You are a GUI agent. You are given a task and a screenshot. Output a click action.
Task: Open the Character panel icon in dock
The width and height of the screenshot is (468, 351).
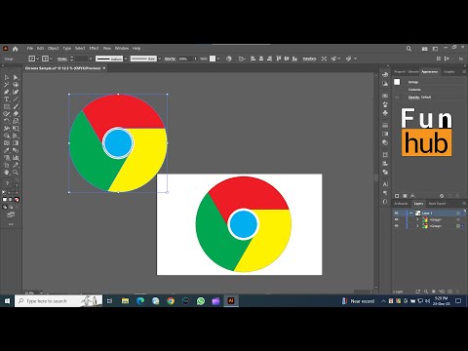point(385,184)
